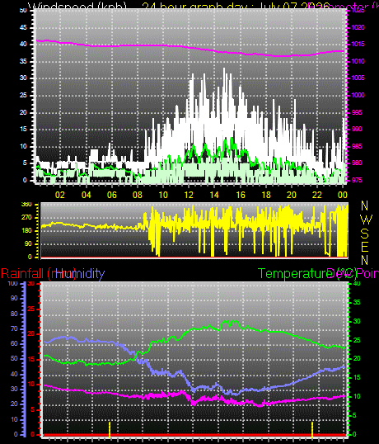Click the 12 hour label on time axis

[189, 195]
